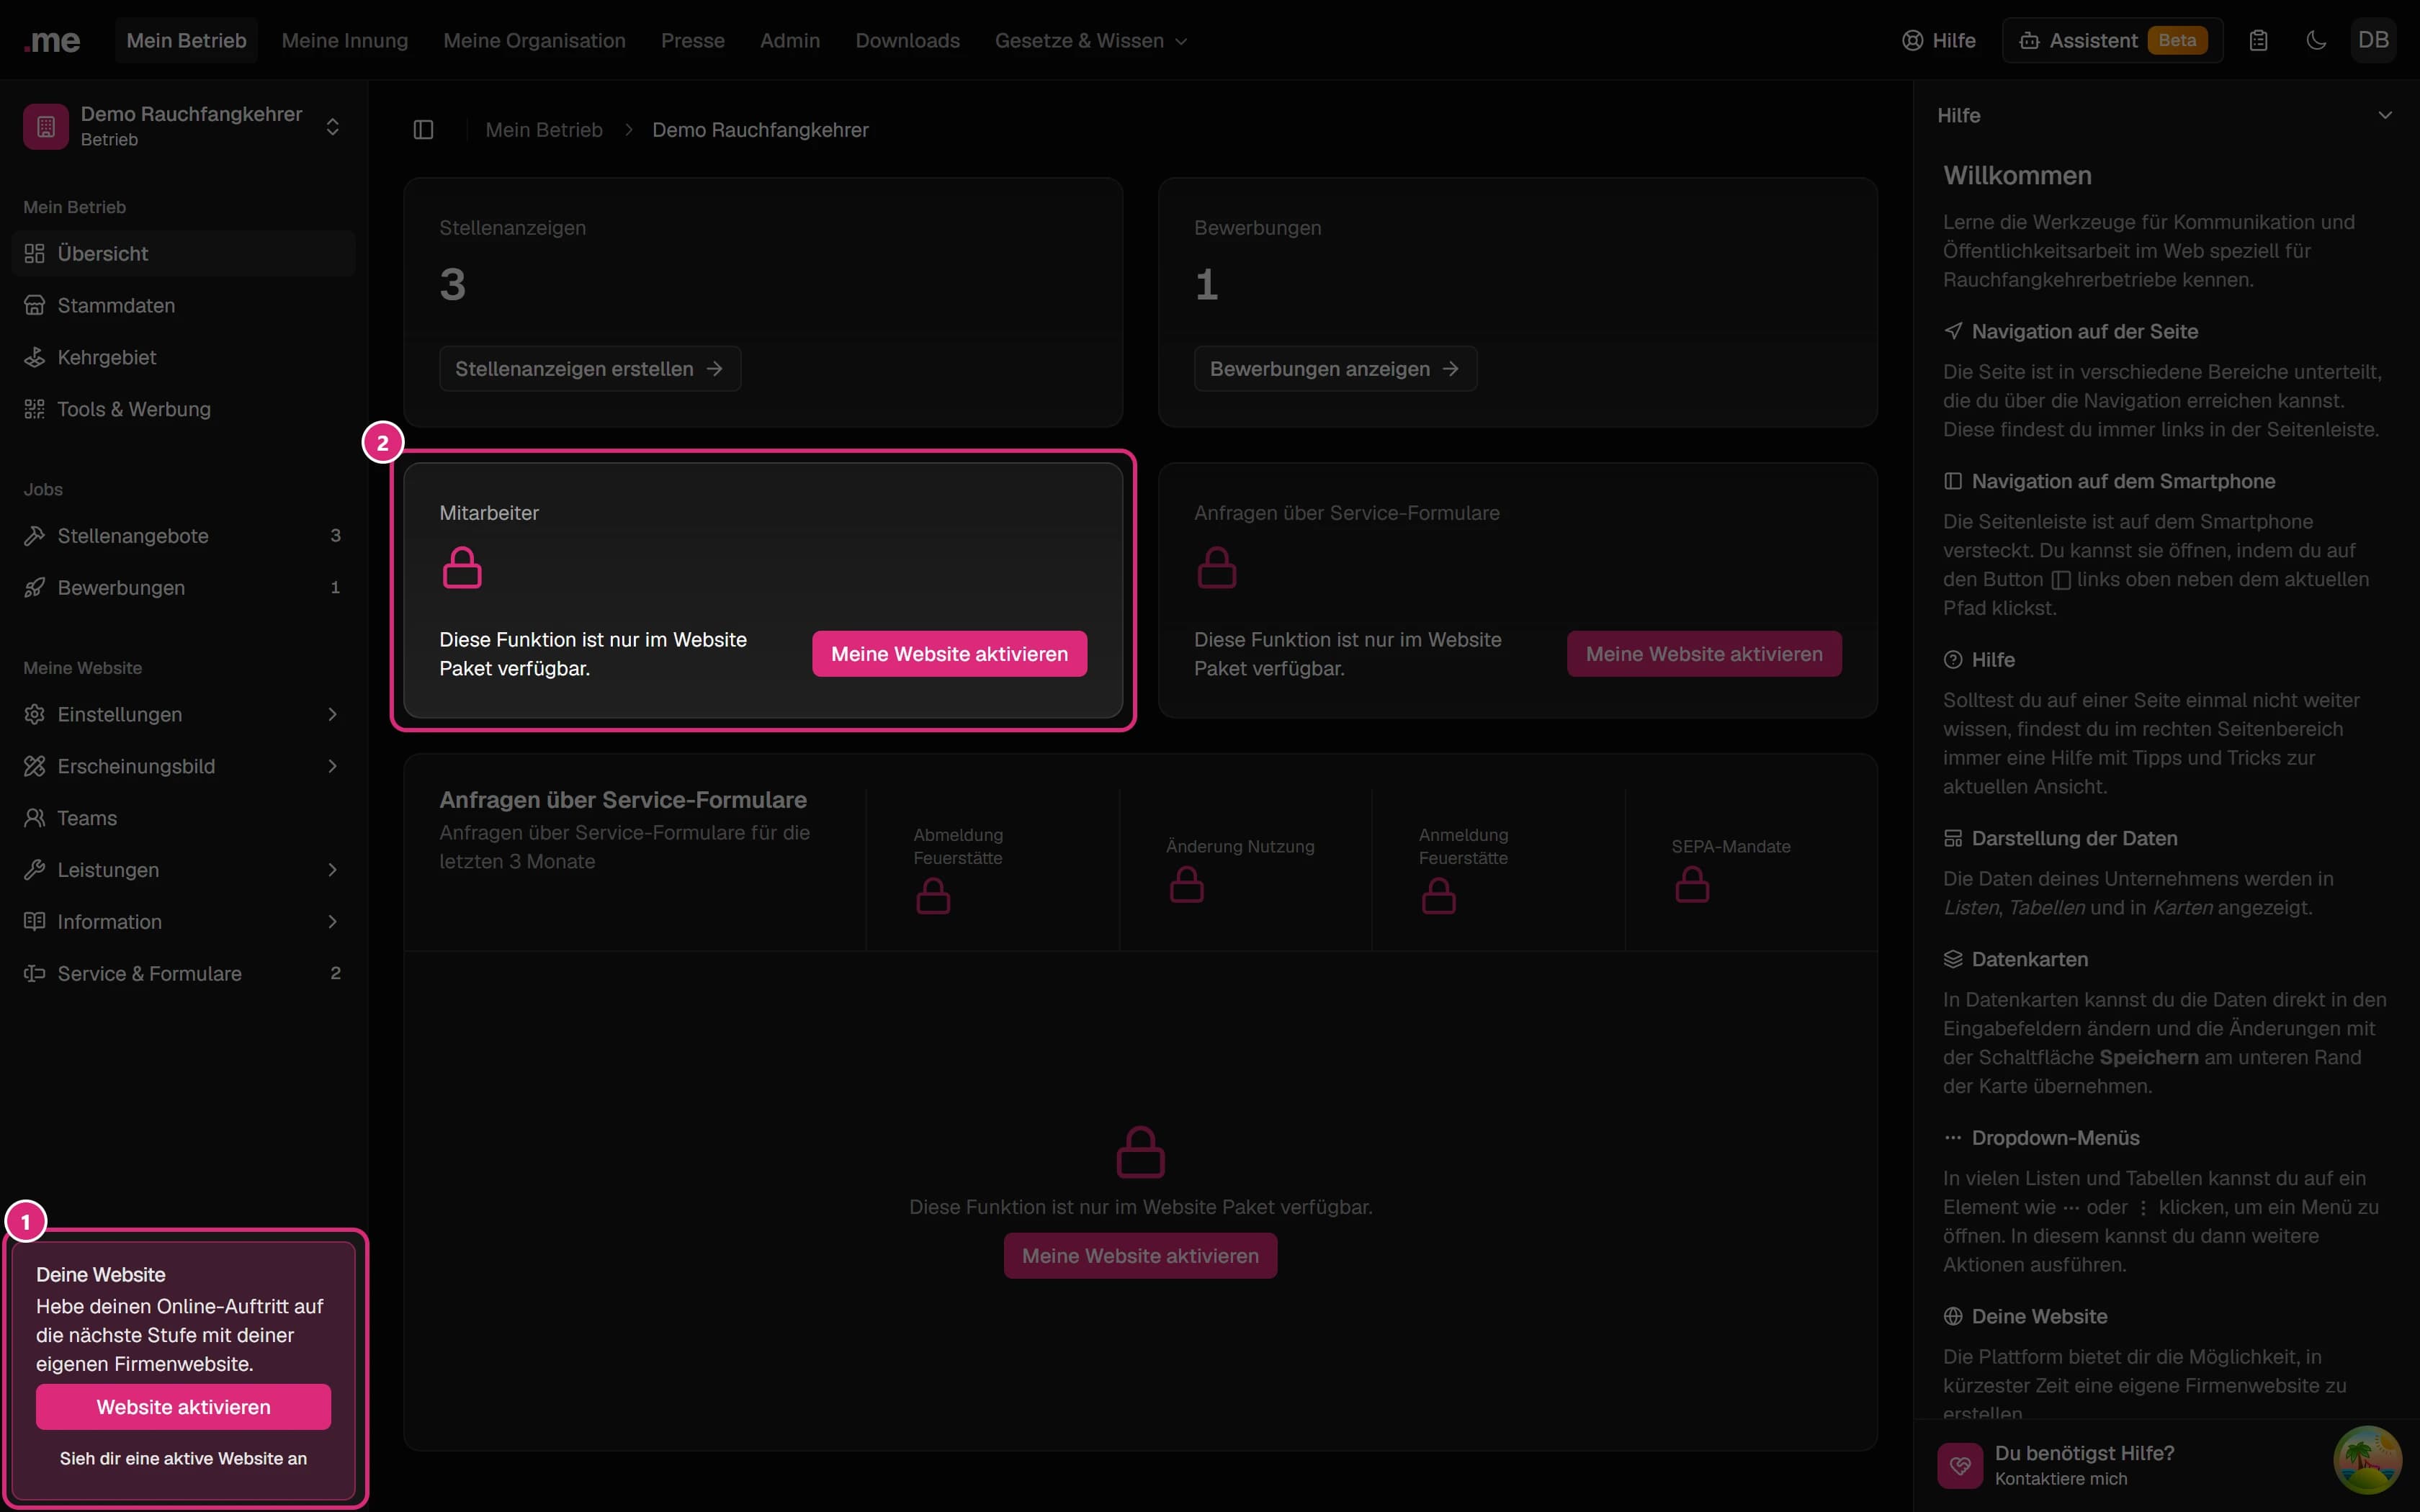Open Stammdaten in sidebar
2420x1512 pixels.
point(184,306)
